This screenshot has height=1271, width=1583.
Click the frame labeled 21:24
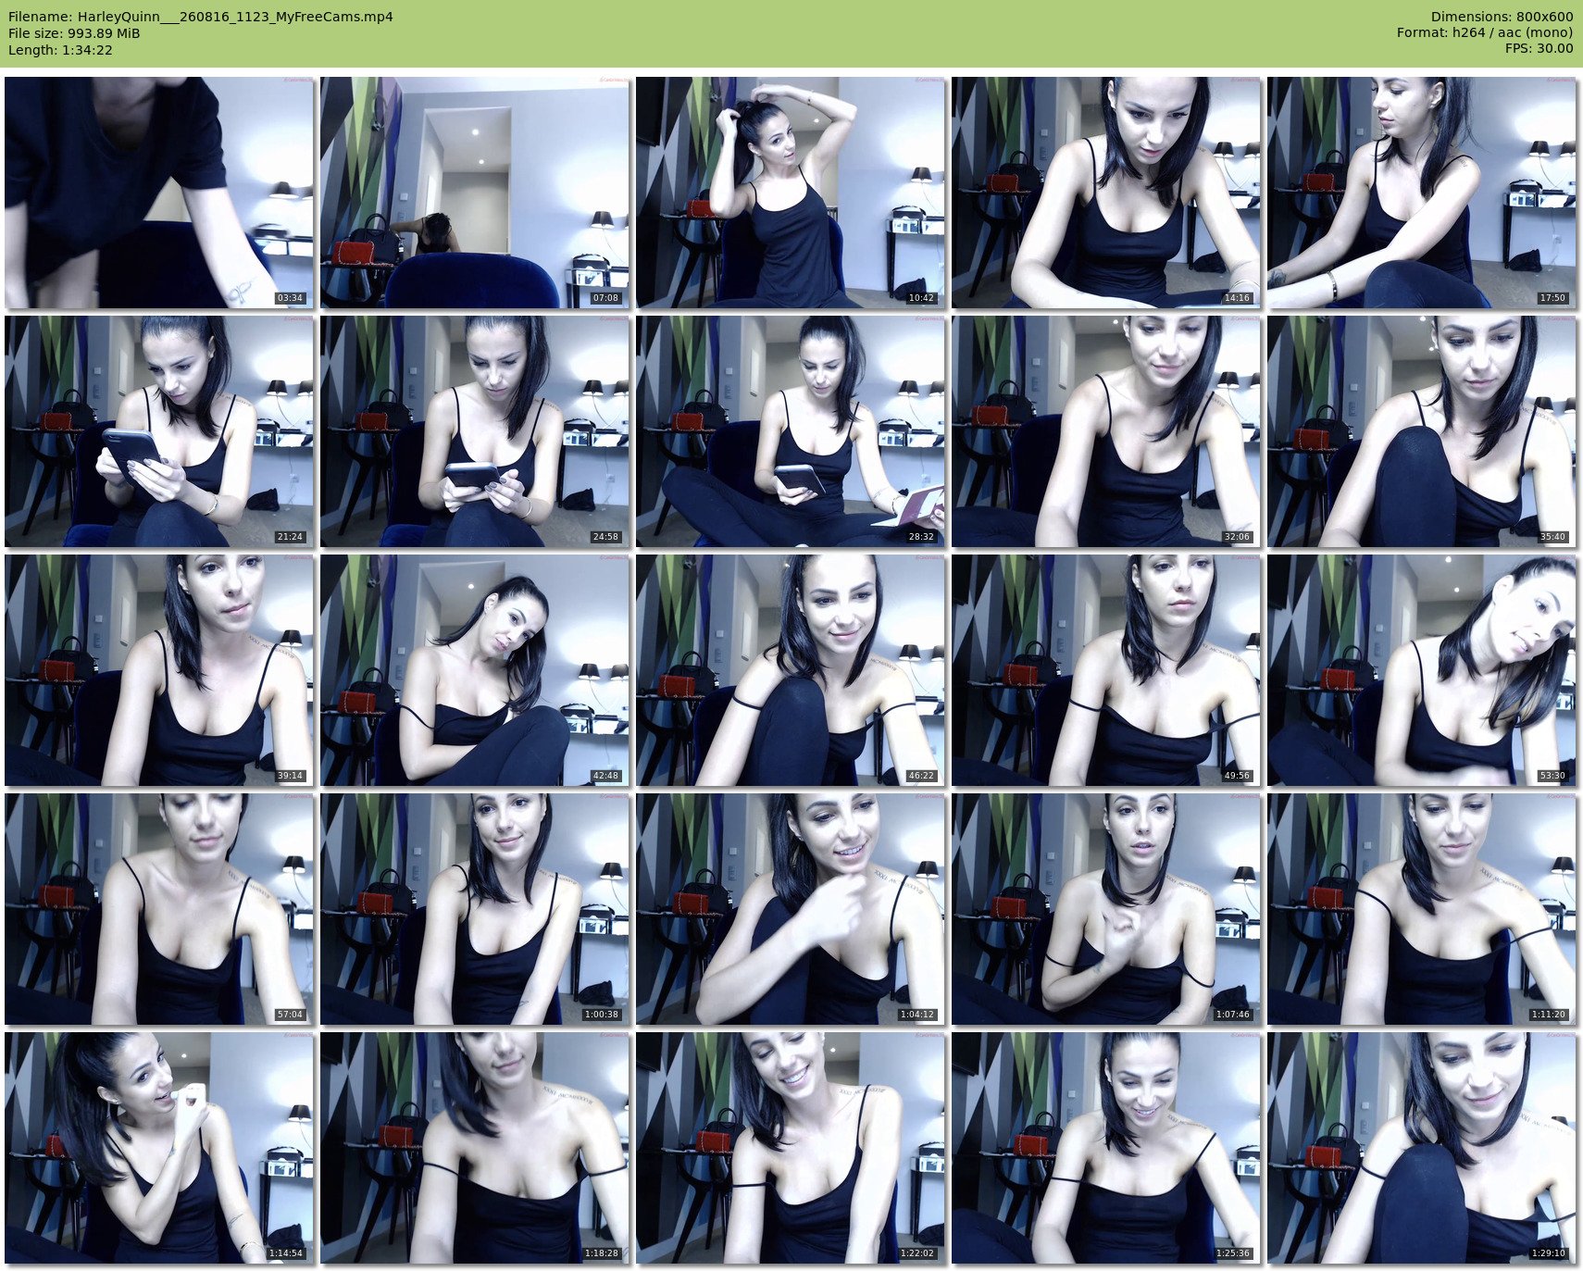[x=159, y=431]
